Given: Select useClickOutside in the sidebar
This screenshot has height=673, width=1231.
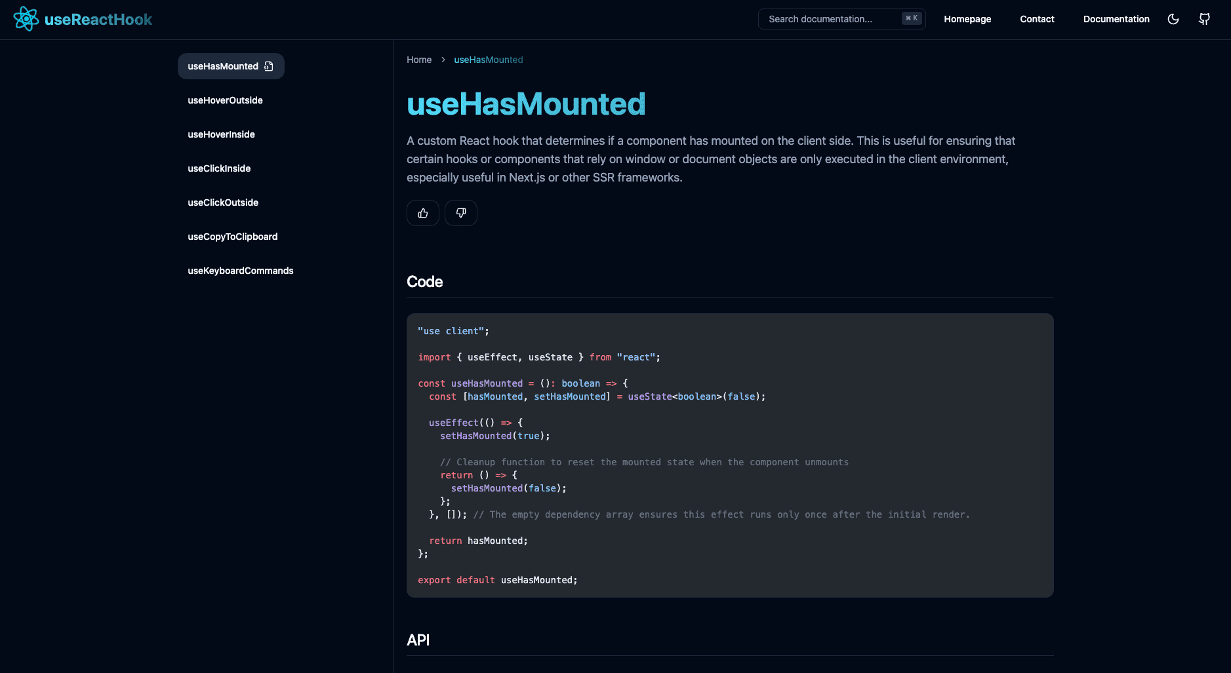Looking at the screenshot, I should pyautogui.click(x=223, y=202).
